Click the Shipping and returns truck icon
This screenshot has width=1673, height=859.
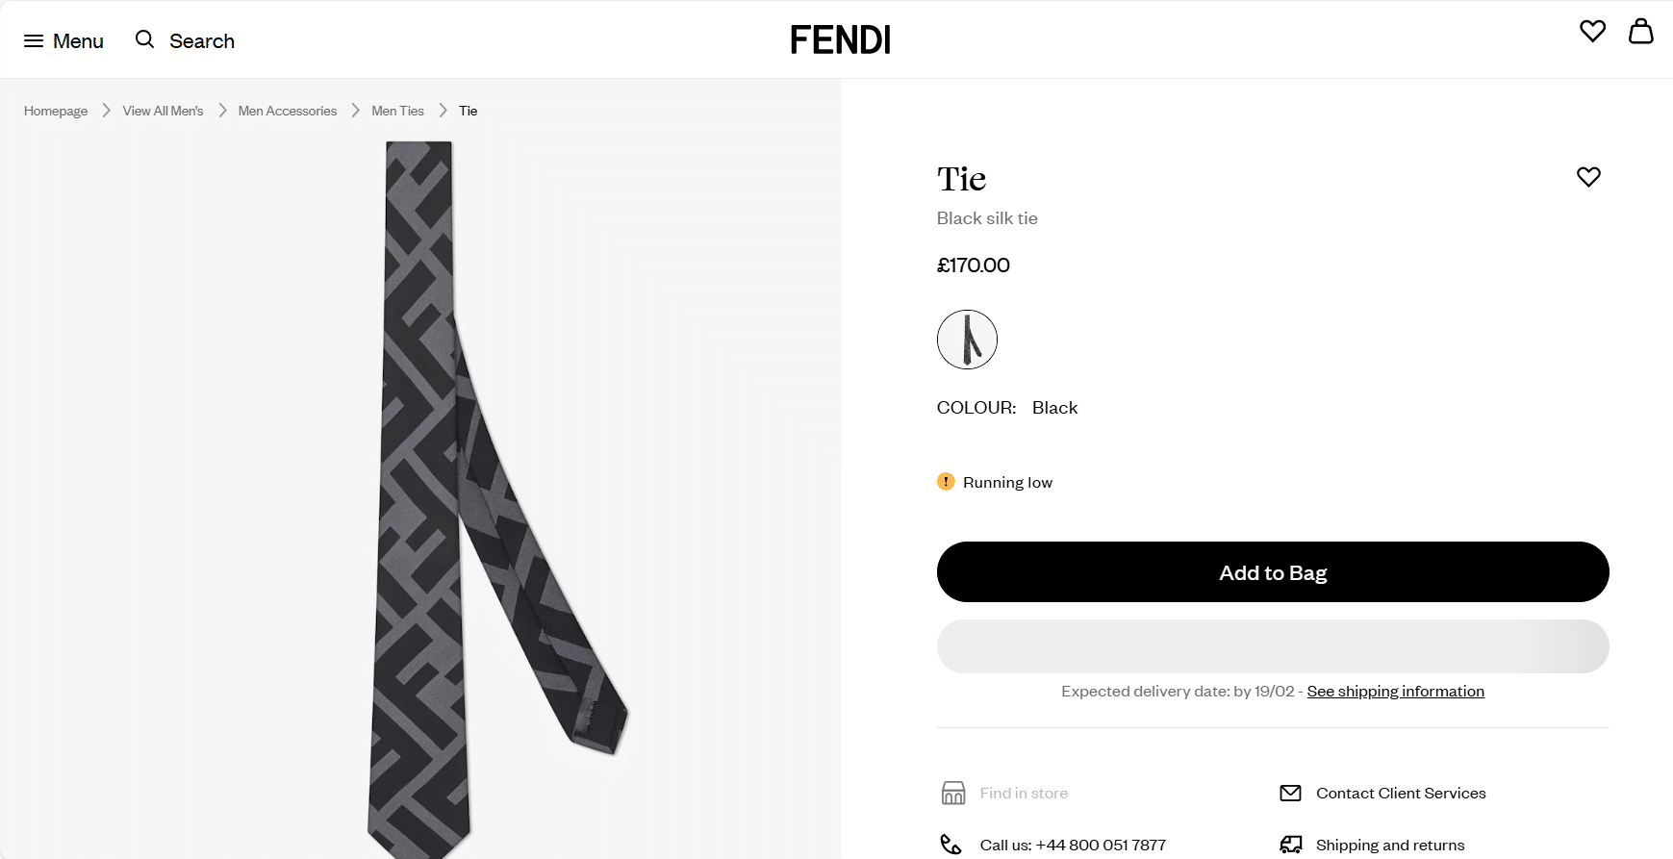click(x=1290, y=845)
